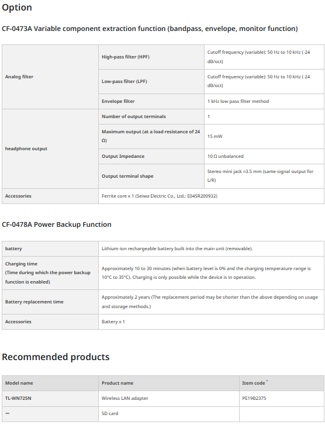Select the Envelope filter cell

click(151, 101)
